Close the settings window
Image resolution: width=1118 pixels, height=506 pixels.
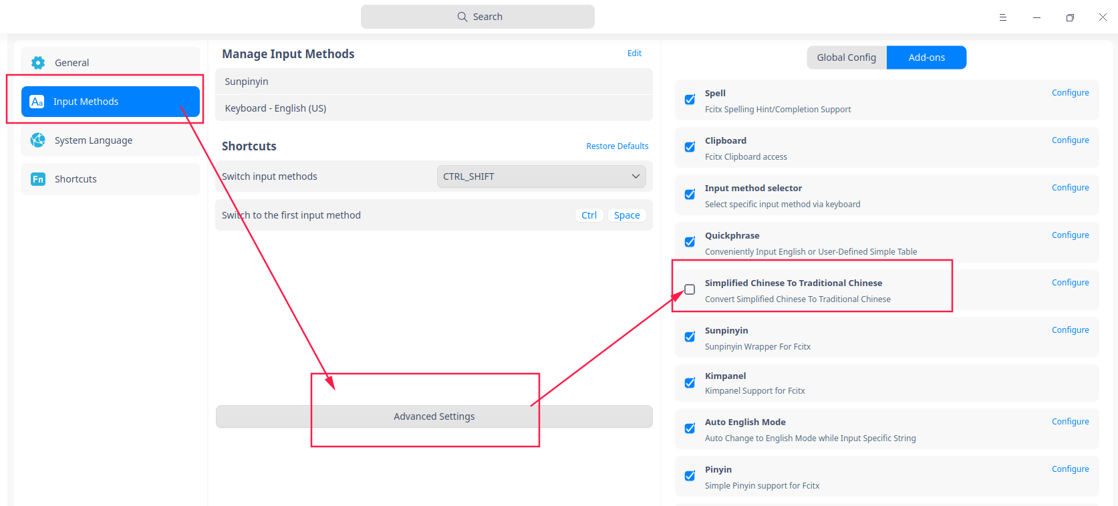[1103, 17]
